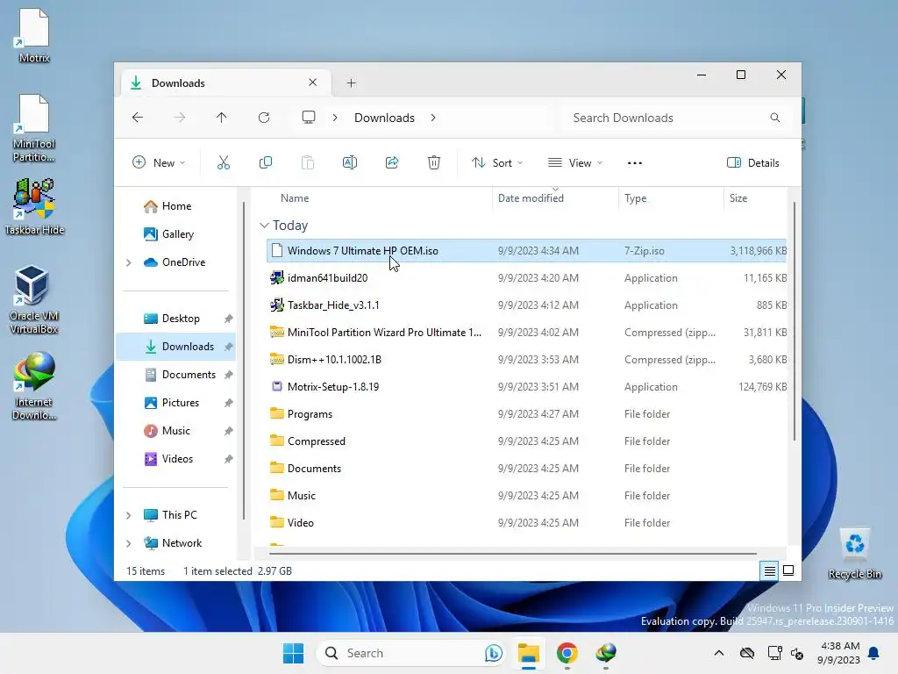The height and width of the screenshot is (674, 898).
Task: Click the Copy icon in toolbar
Action: (265, 162)
